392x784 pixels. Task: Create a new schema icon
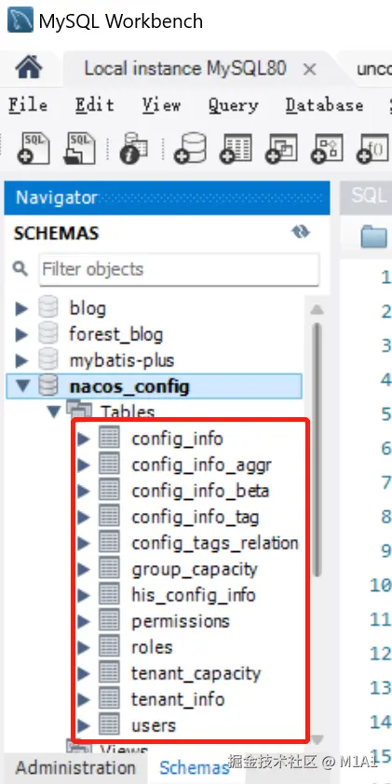click(x=190, y=148)
